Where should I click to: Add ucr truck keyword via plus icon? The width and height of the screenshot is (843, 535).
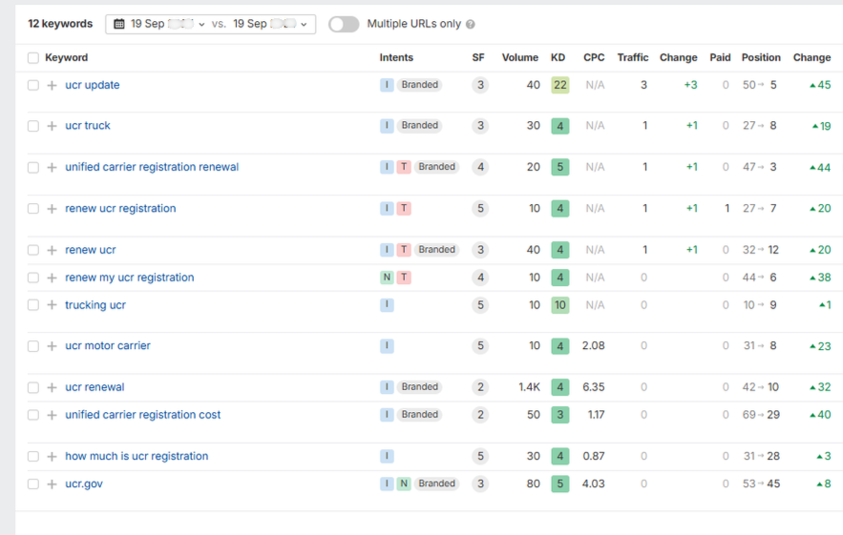pyautogui.click(x=52, y=126)
